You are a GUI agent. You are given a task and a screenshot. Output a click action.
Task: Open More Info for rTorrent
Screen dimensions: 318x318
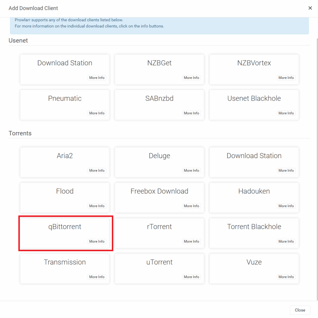click(191, 242)
